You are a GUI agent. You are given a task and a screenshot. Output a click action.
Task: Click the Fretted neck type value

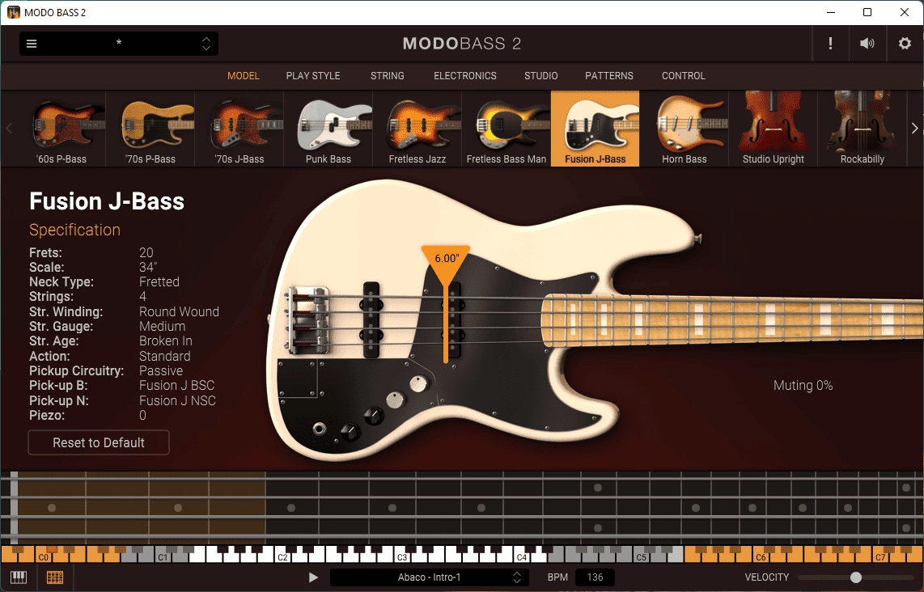(x=159, y=281)
